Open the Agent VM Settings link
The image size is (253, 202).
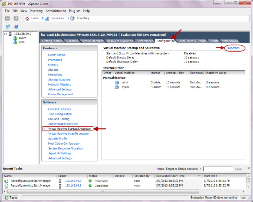pos(60,153)
